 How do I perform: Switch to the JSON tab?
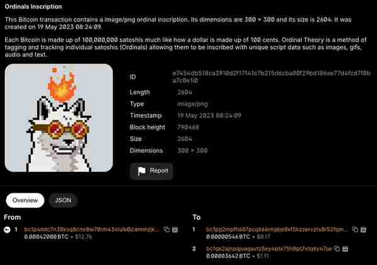tap(63, 200)
